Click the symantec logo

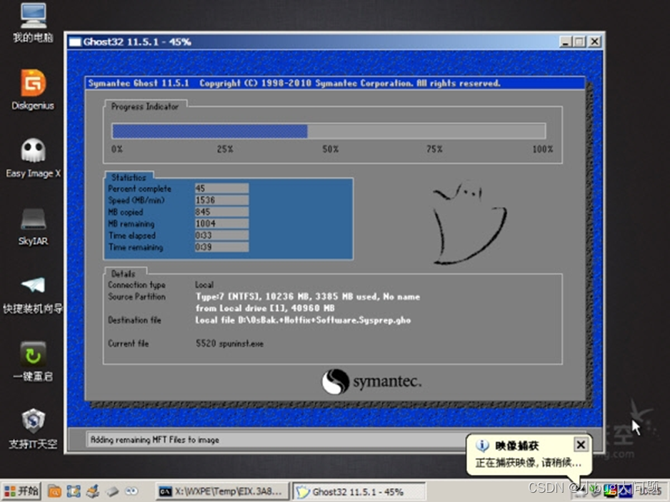371,381
